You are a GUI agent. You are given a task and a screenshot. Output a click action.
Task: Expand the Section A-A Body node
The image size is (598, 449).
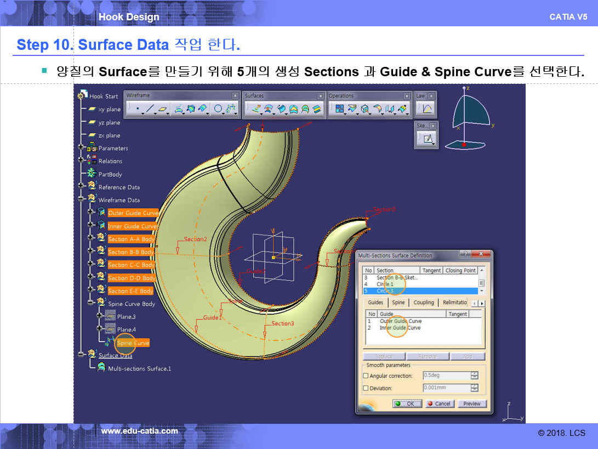(90, 238)
